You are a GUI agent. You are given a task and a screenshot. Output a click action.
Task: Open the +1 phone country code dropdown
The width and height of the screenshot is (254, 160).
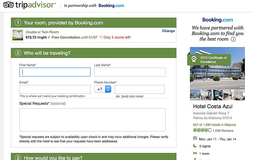[x=103, y=89]
